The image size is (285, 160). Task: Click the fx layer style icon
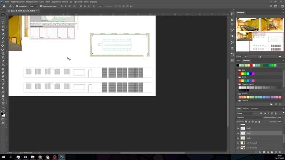tap(260, 152)
